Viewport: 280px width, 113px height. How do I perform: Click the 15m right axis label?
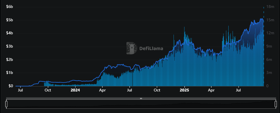(270, 20)
